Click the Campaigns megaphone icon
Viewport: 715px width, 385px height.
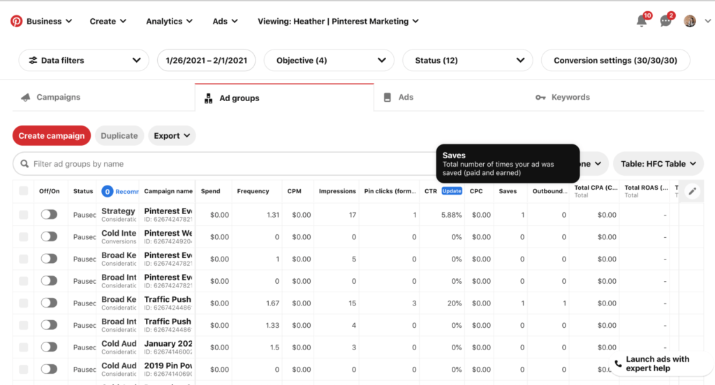tap(26, 98)
